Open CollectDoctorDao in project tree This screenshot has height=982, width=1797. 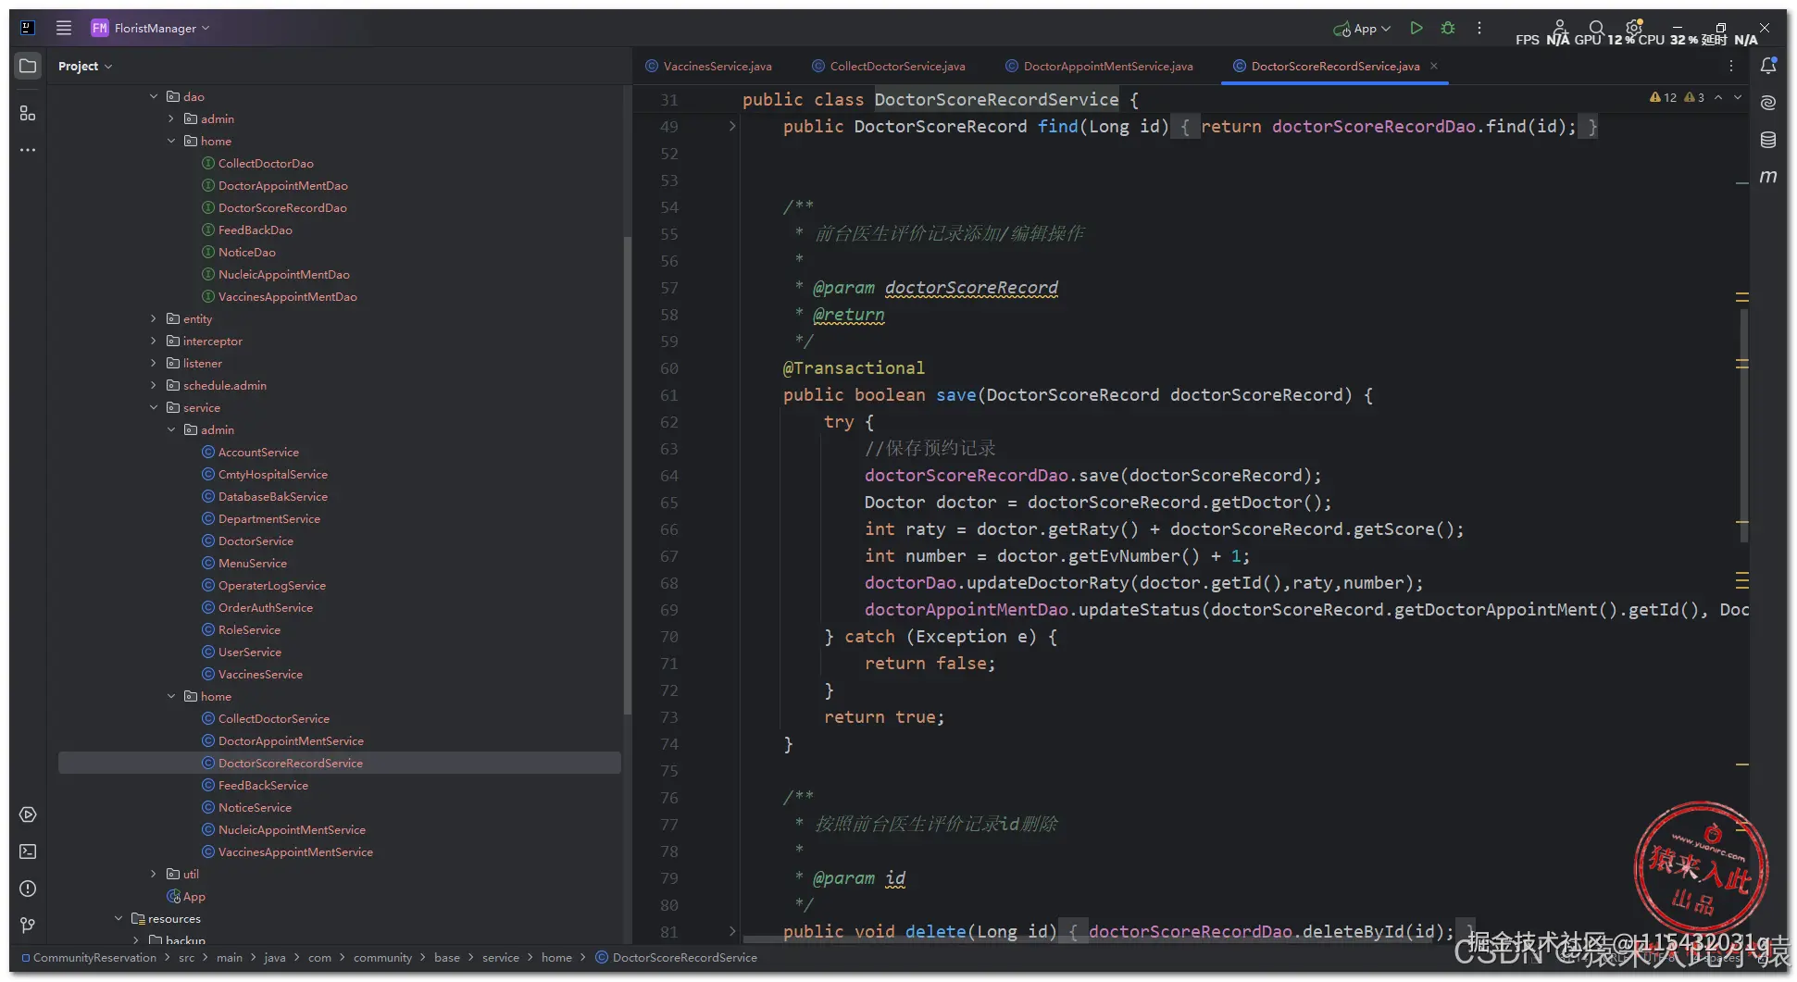[x=266, y=163]
